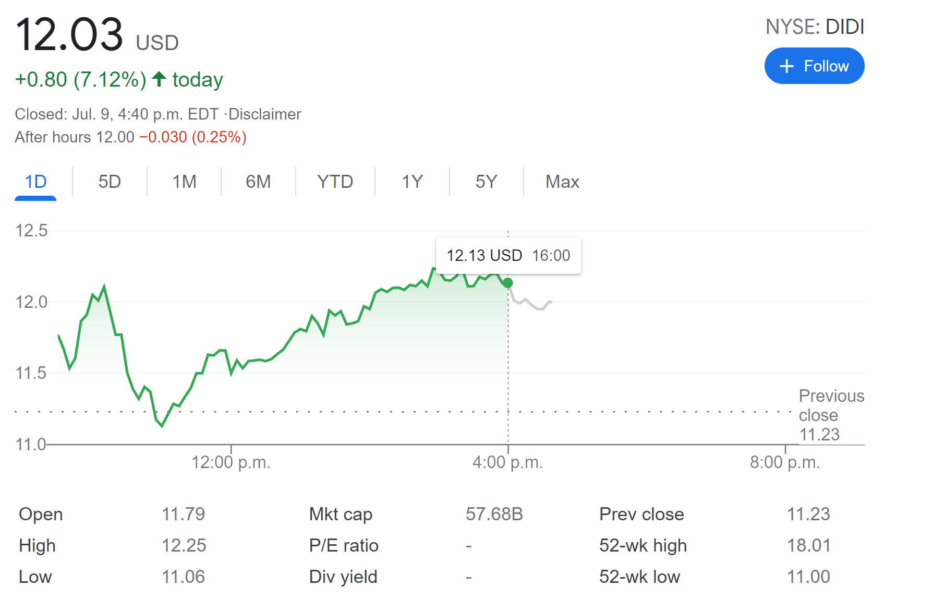Show the 1Y chart range

coord(412,182)
